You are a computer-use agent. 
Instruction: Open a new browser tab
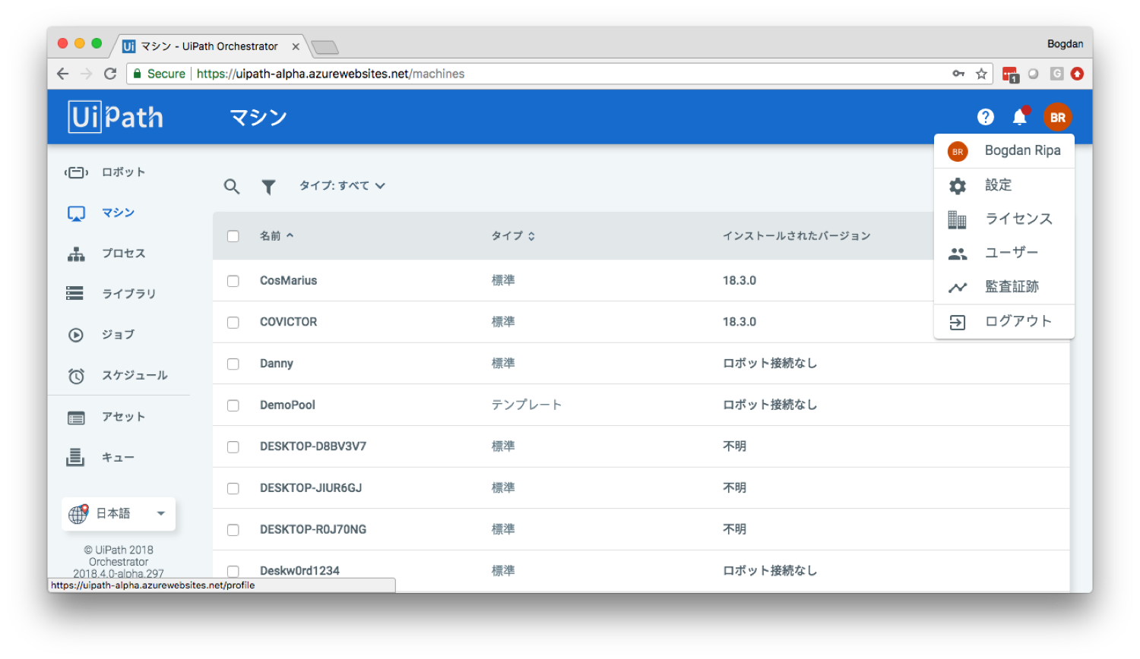coord(325,48)
